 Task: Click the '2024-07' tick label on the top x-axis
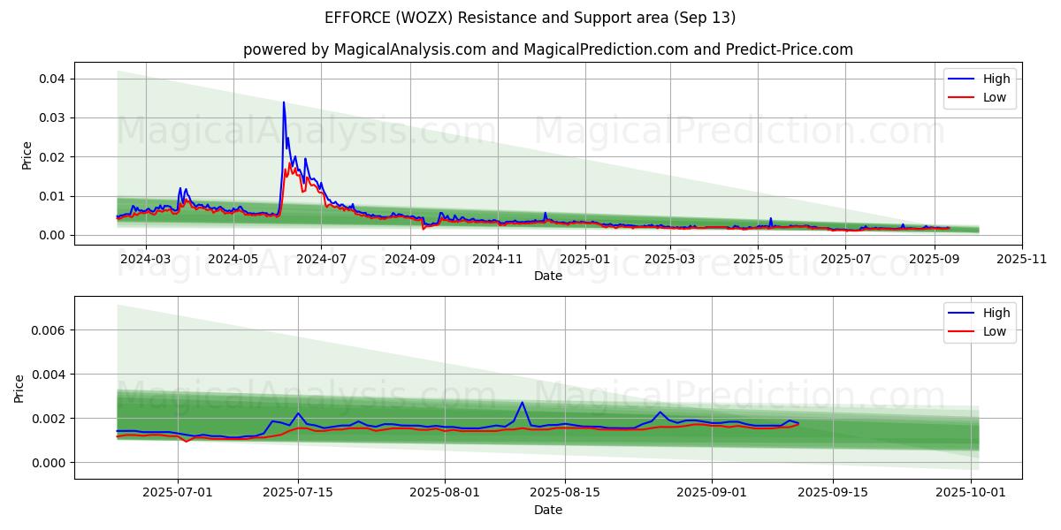pos(321,260)
